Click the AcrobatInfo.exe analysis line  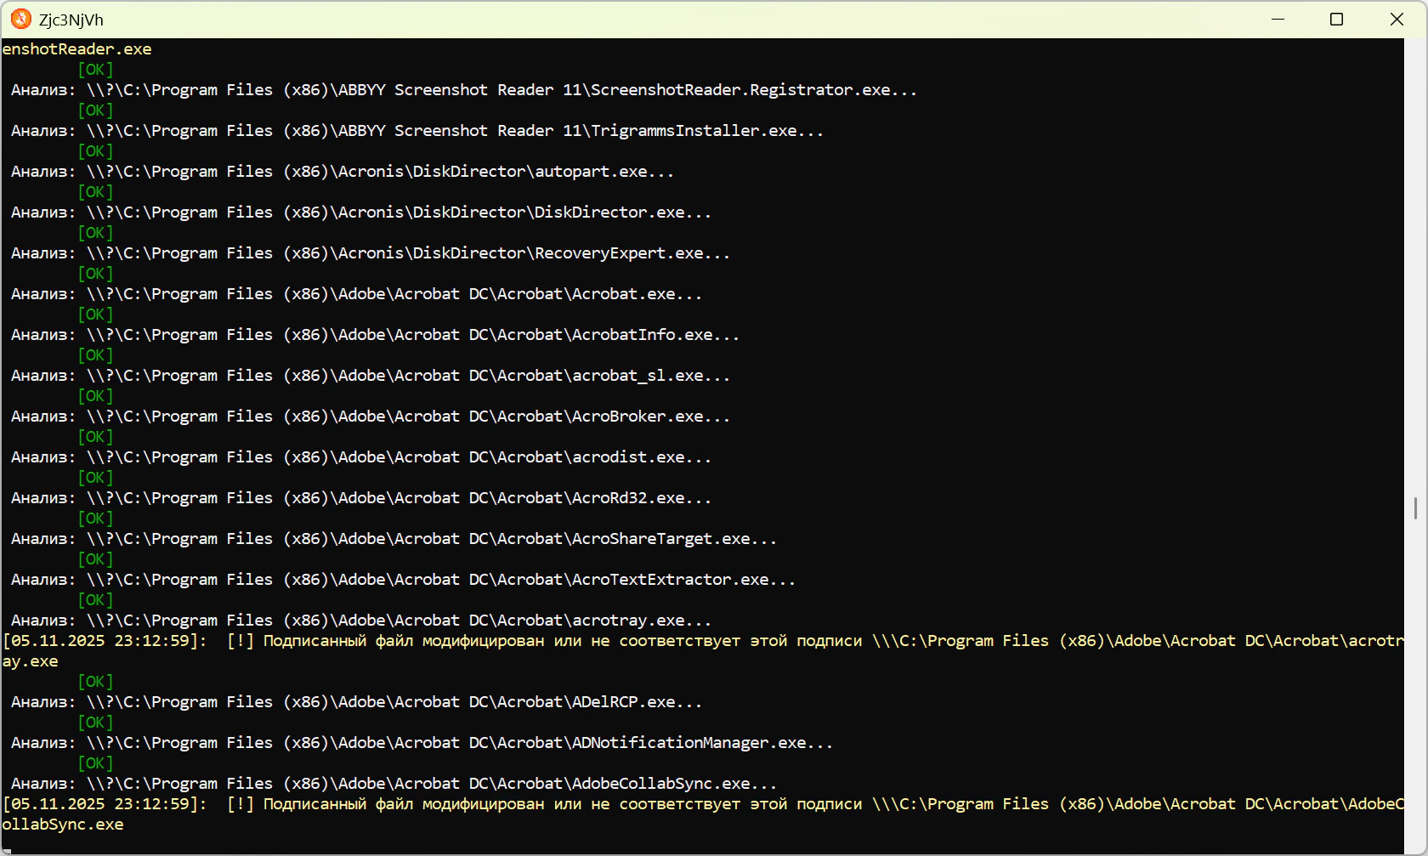point(374,335)
